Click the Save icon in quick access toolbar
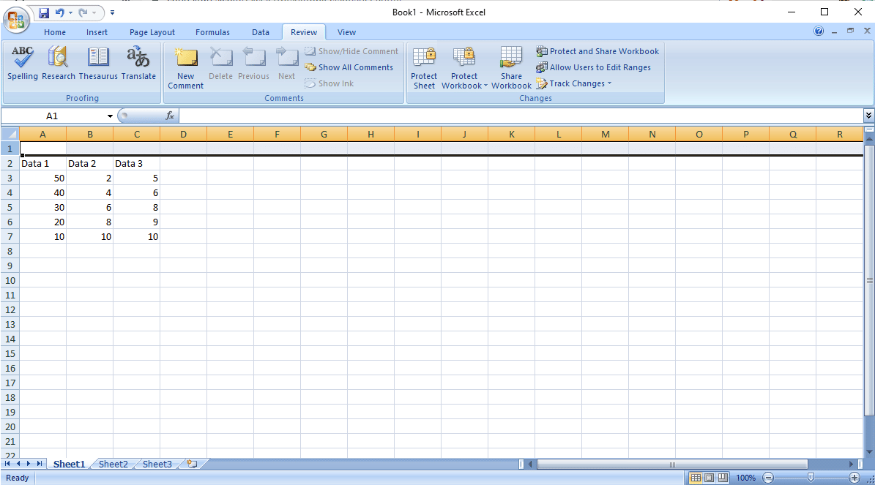The image size is (875, 485). tap(44, 12)
